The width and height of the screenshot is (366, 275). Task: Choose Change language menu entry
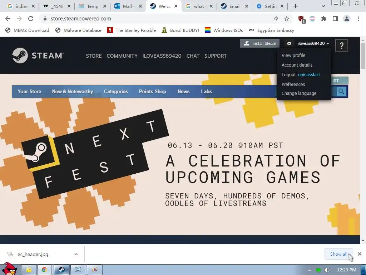[299, 93]
